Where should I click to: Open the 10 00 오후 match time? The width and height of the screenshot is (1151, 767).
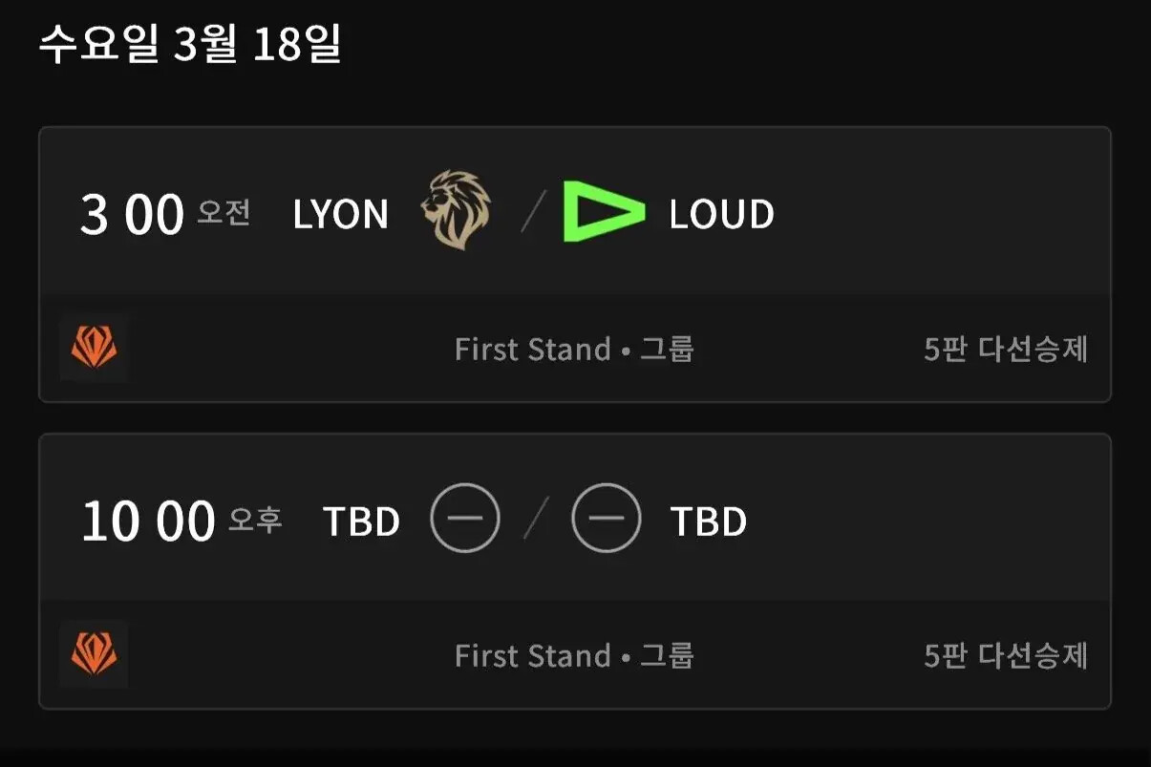tap(181, 522)
